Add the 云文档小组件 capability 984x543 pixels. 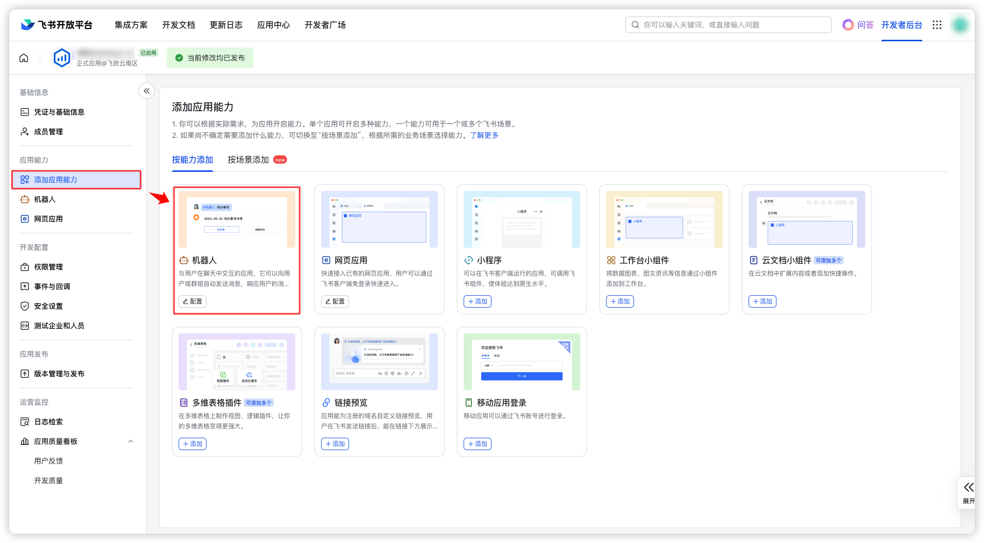(x=763, y=301)
